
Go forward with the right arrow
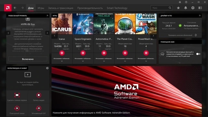pyautogui.click(x=22, y=8)
